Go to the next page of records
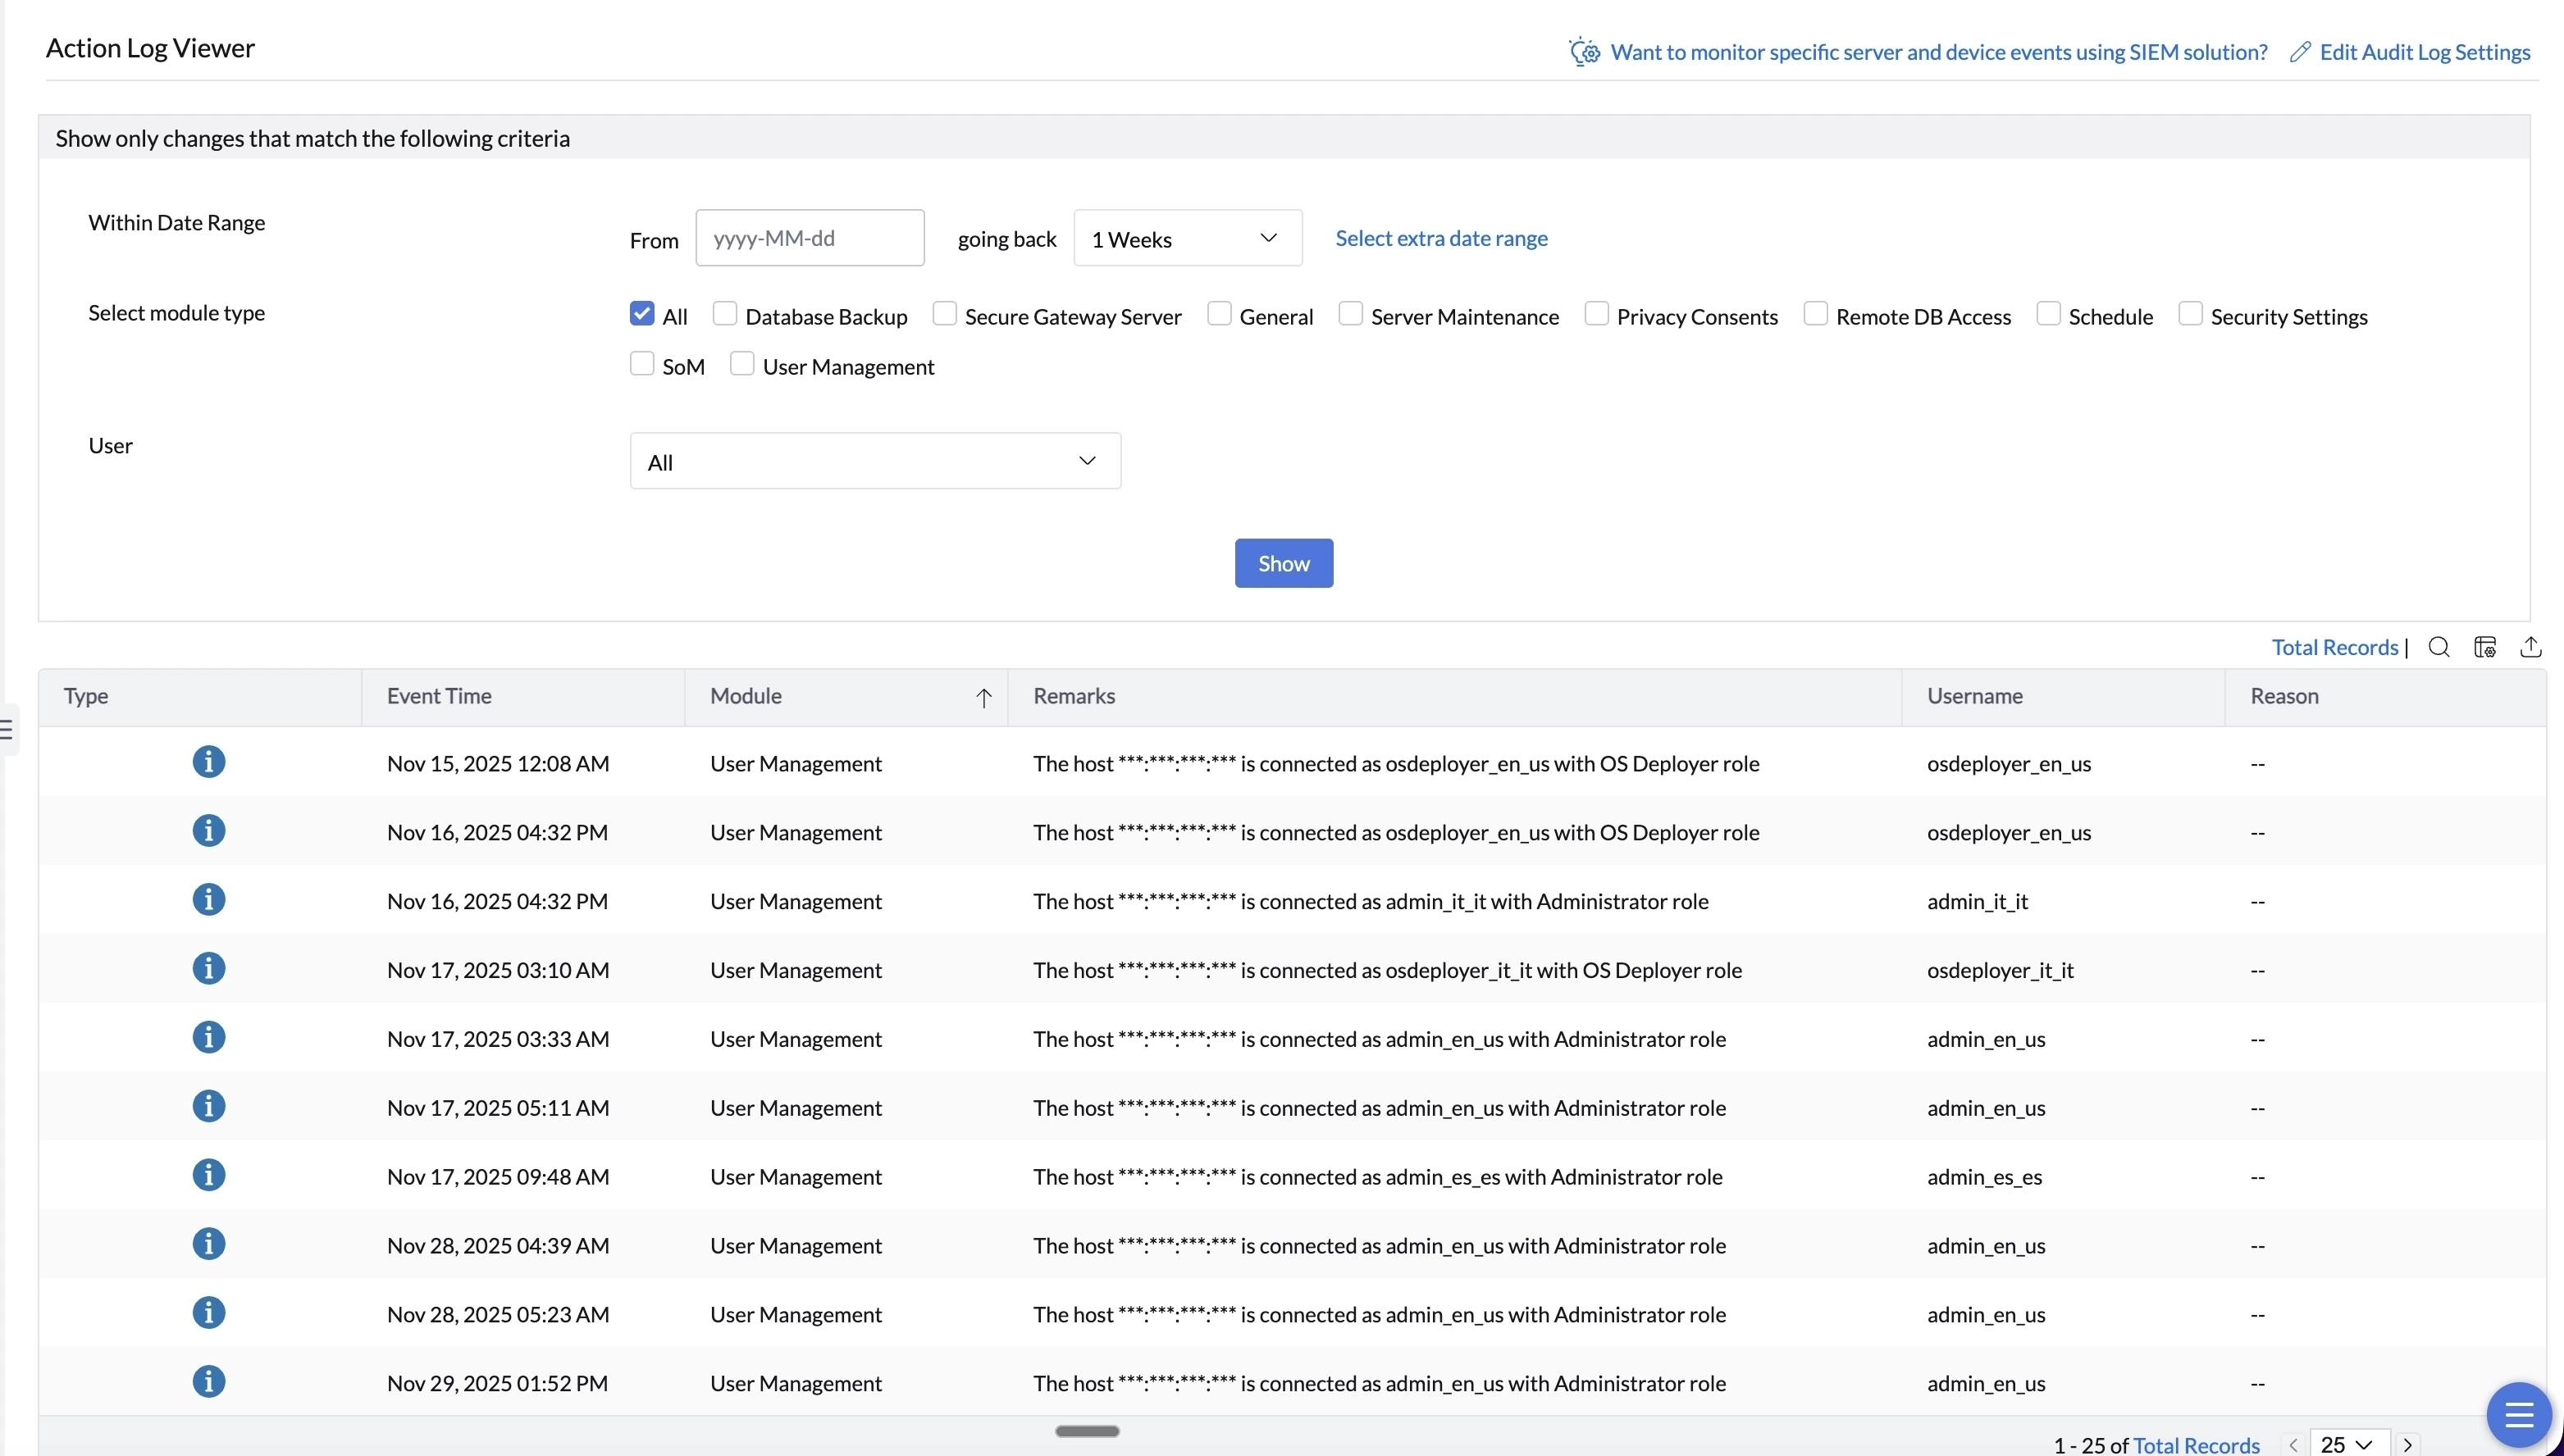 (x=2408, y=1445)
